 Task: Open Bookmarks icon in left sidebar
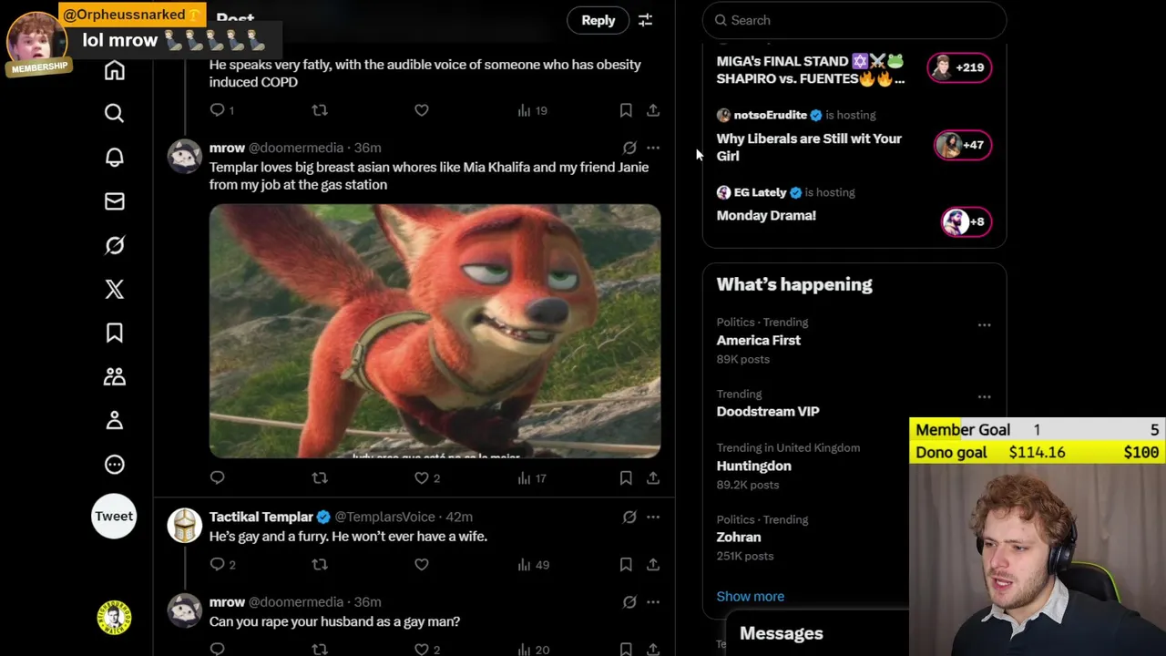click(x=114, y=333)
